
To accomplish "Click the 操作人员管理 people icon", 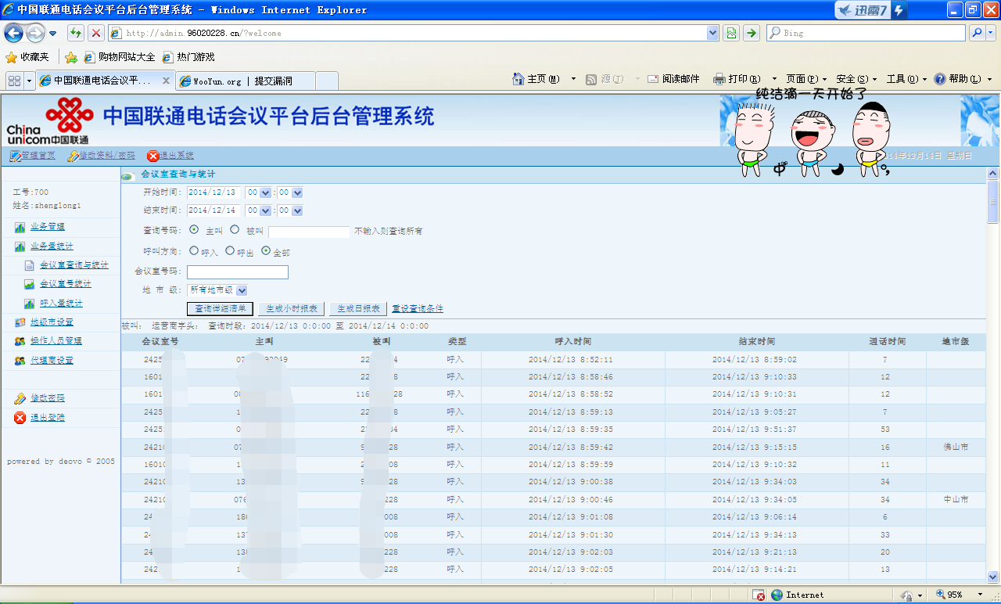I will coord(20,341).
